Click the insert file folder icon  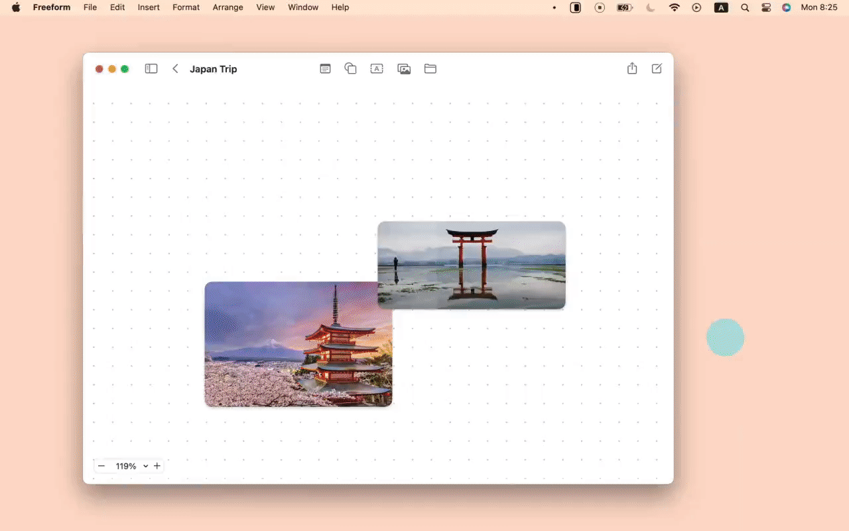[x=430, y=69]
